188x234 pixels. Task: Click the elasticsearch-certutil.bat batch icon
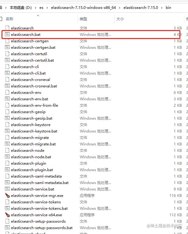pyautogui.click(x=7, y=60)
